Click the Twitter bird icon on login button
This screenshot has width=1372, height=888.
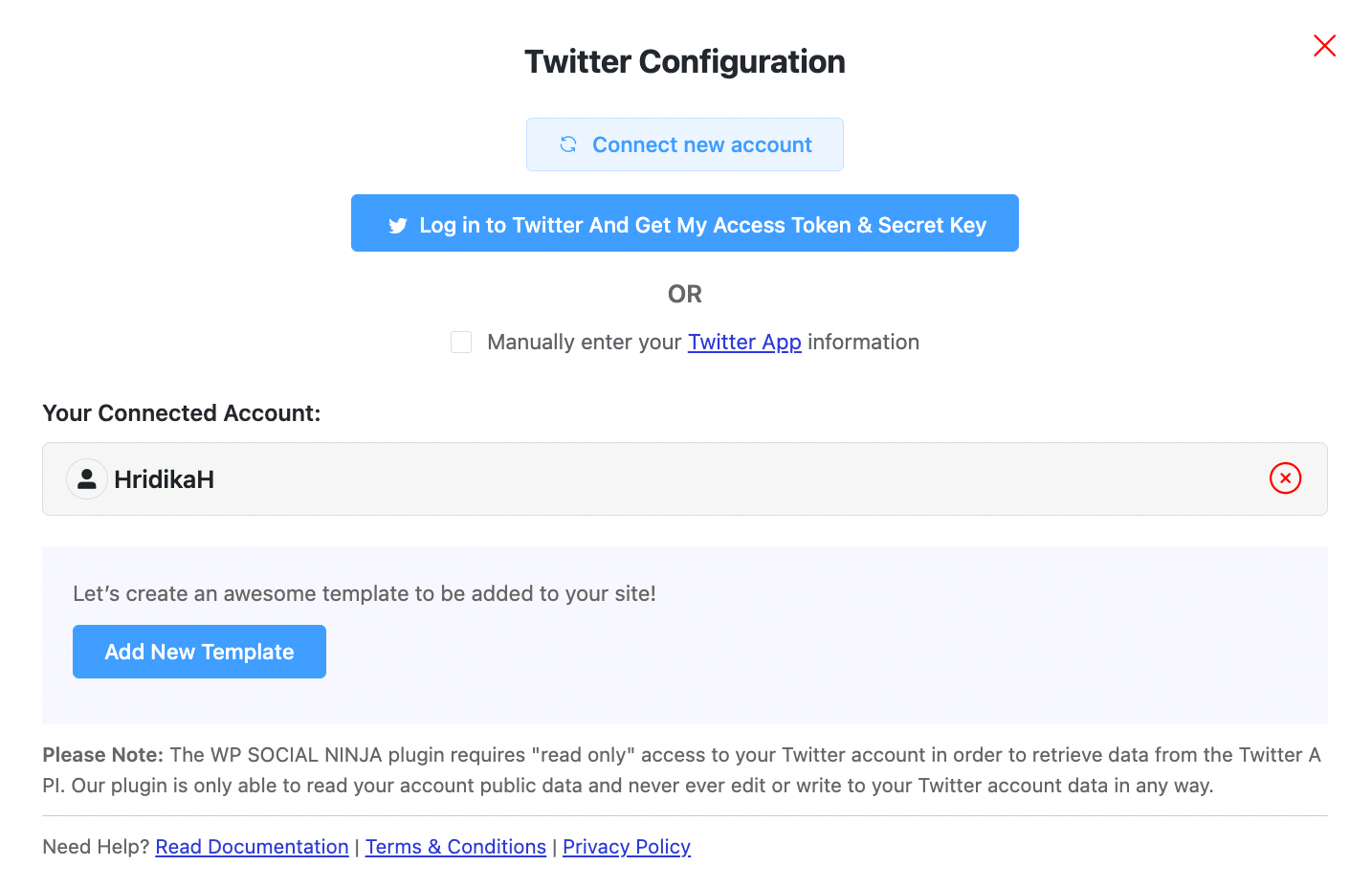pos(398,225)
